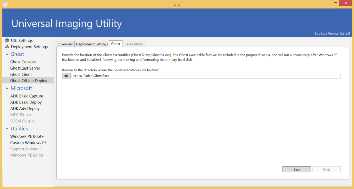This screenshot has height=189, width=354.
Task: Select the SCCM Plug-in item
Action: click(23, 121)
